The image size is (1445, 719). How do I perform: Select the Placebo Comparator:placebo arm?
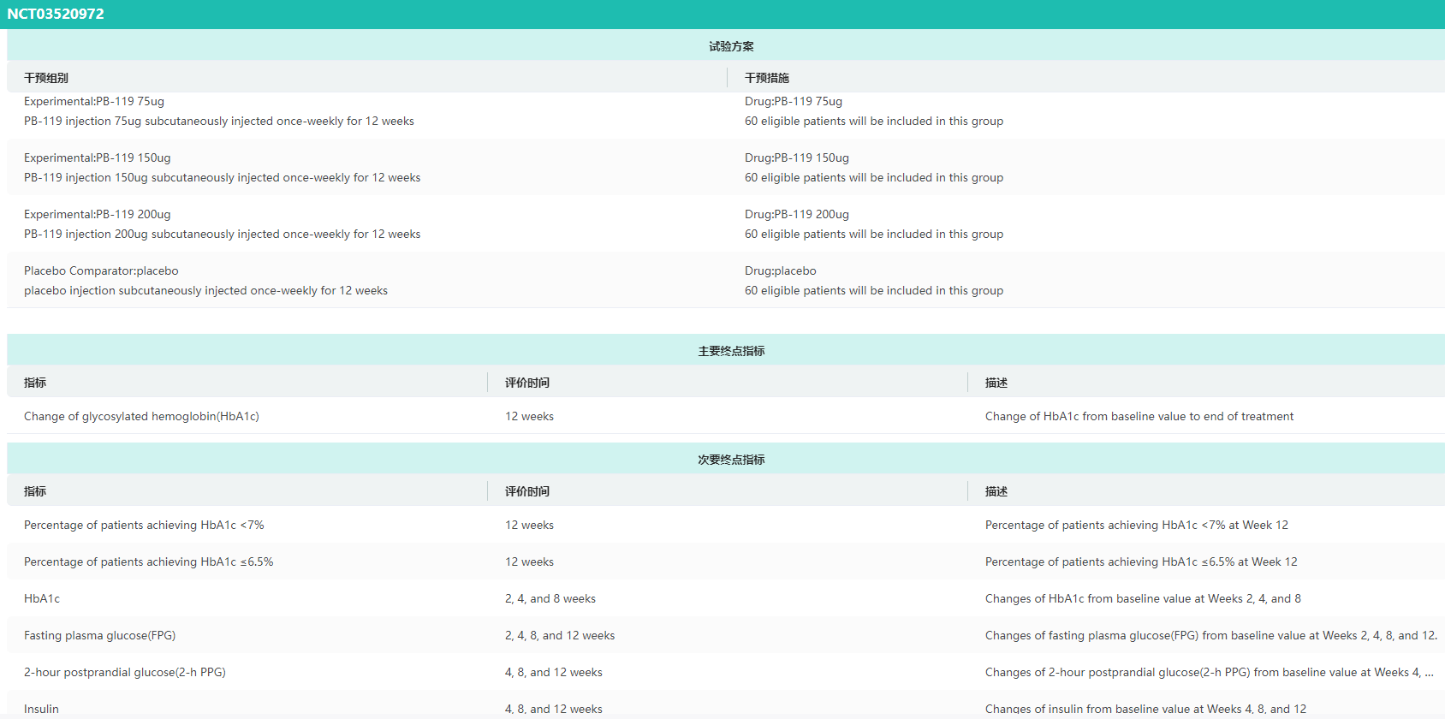pos(101,271)
